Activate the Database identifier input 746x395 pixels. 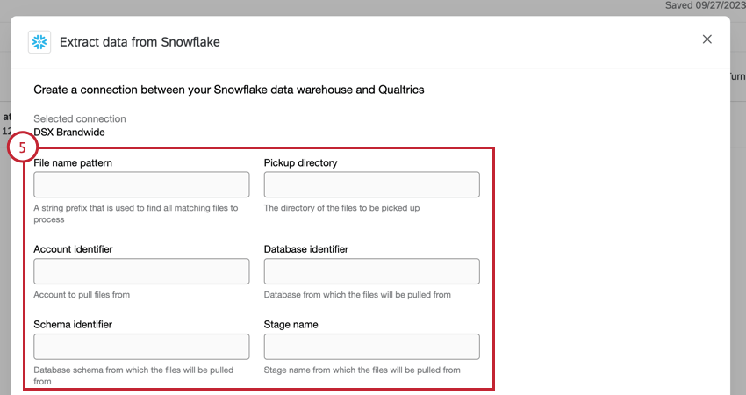coord(371,271)
